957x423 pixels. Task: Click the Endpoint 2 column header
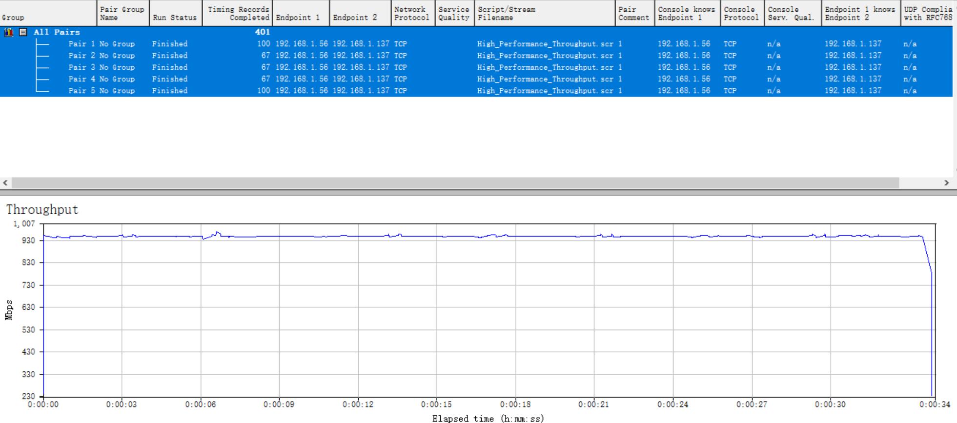click(360, 14)
